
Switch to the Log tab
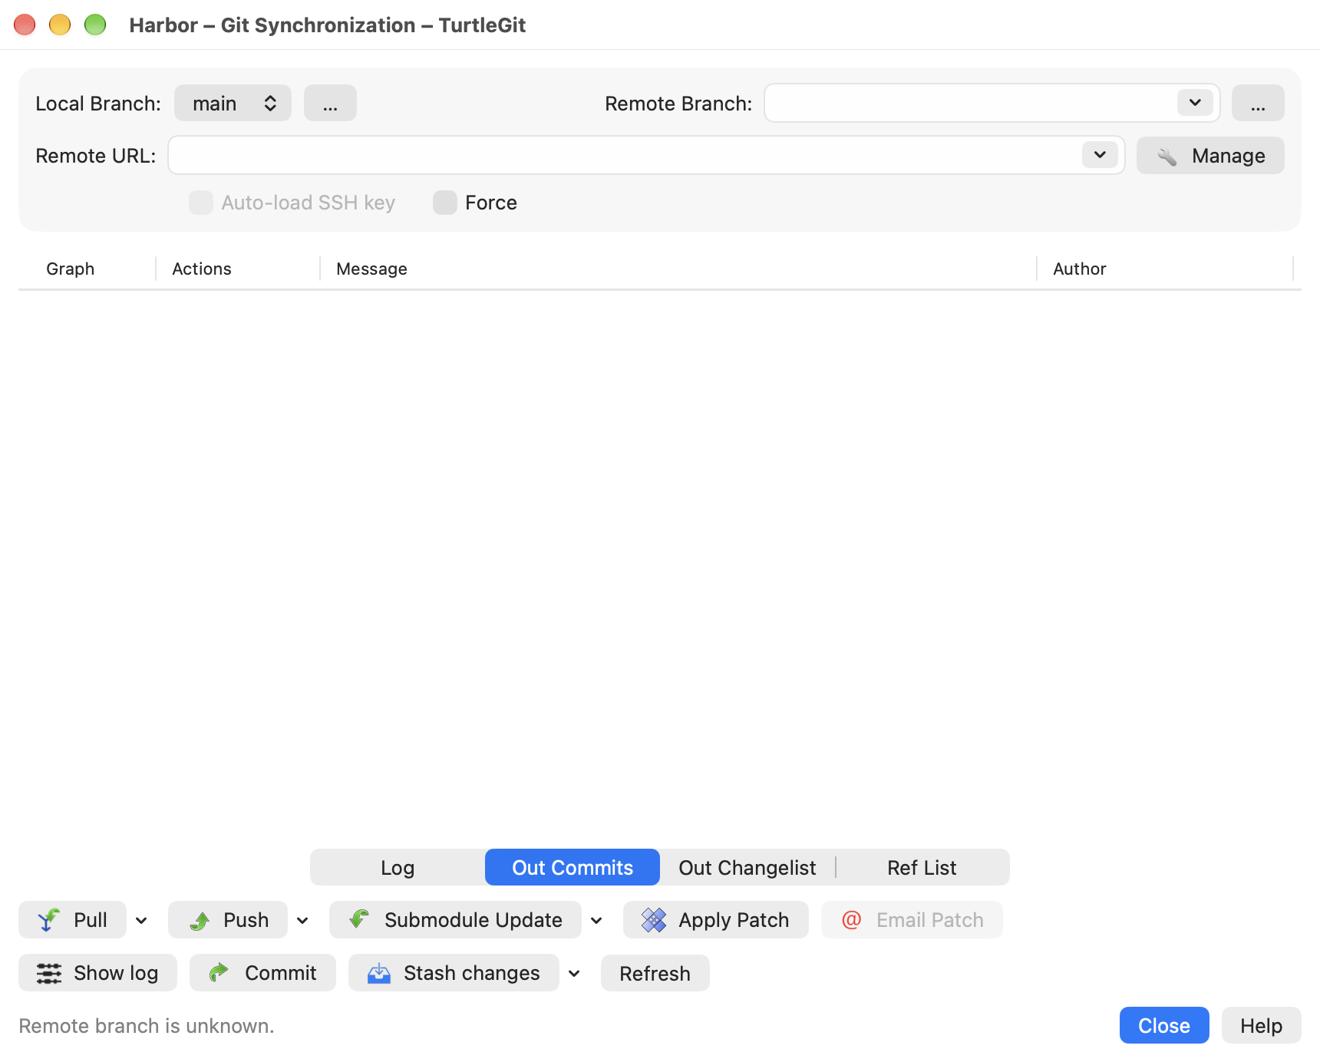pyautogui.click(x=398, y=867)
